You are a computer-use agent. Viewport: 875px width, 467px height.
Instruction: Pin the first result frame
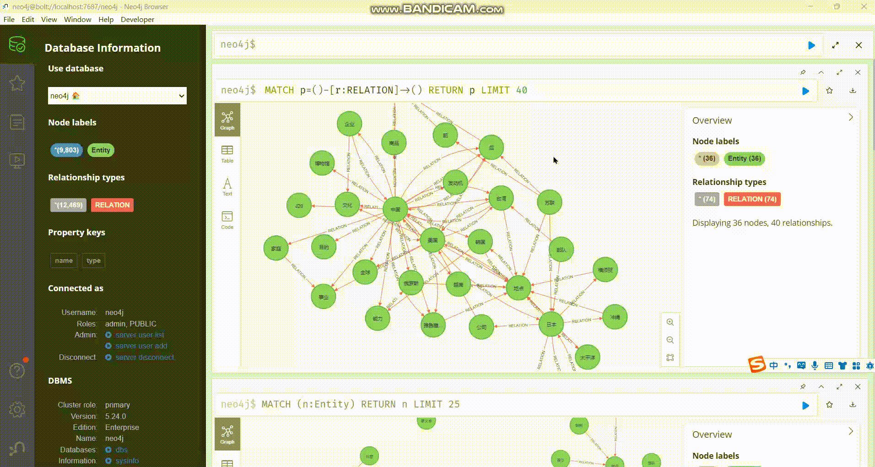click(803, 72)
